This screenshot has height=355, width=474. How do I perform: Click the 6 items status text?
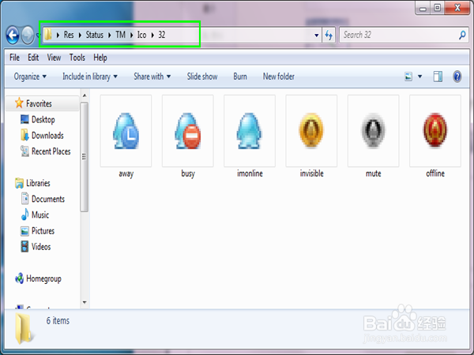coord(58,320)
